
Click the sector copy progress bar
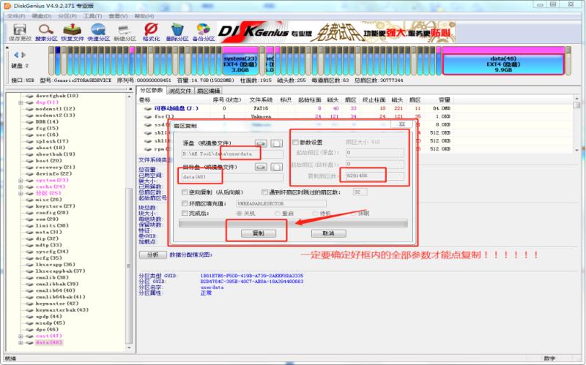coord(293,223)
